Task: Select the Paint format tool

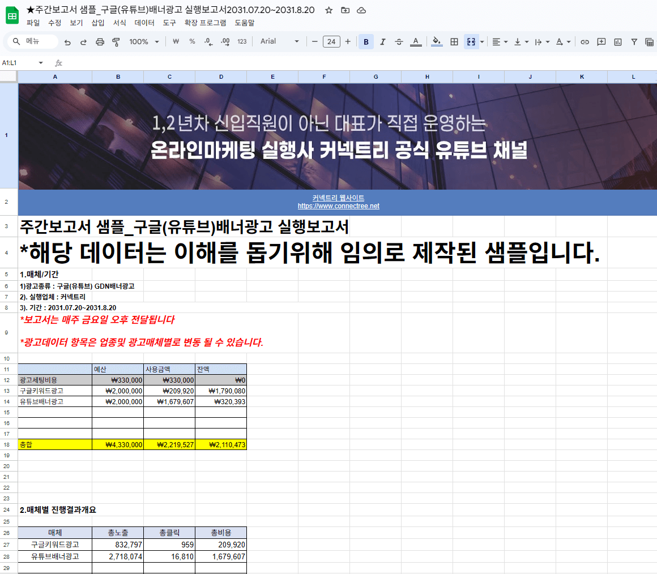Action: [x=116, y=41]
